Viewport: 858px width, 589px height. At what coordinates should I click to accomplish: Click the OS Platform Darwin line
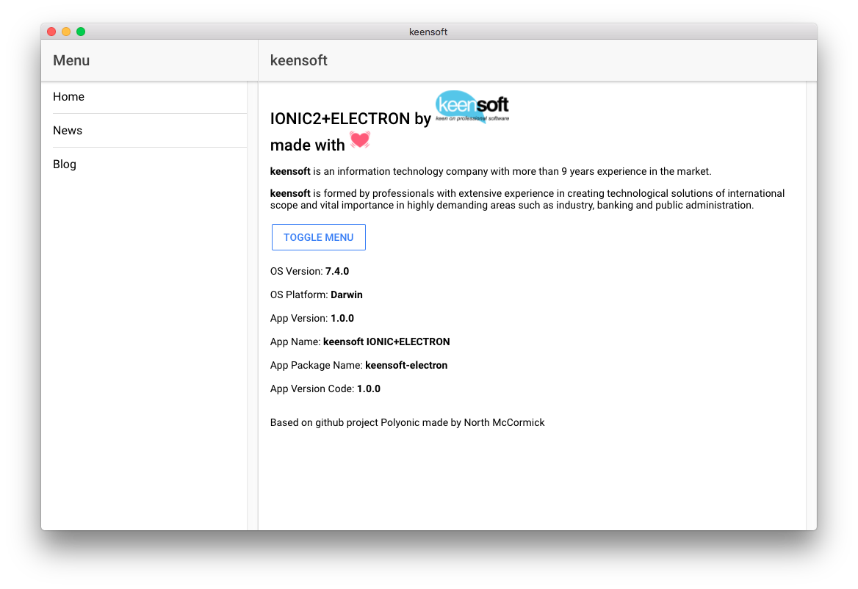pyautogui.click(x=317, y=294)
